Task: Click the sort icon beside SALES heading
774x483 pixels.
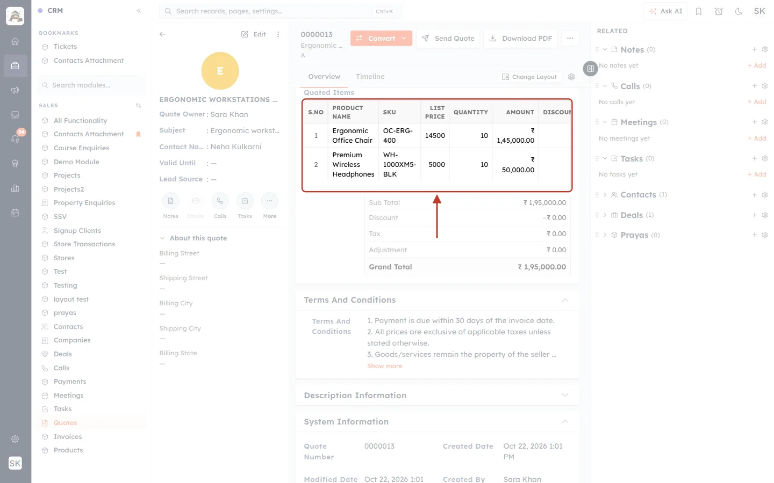Action: click(x=138, y=106)
